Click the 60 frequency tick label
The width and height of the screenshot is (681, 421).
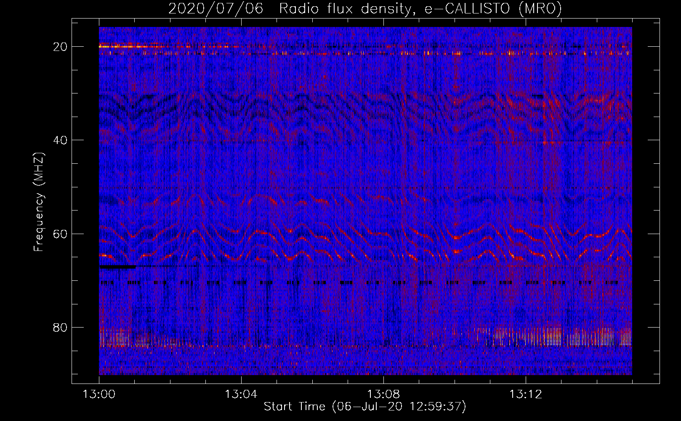pos(60,234)
